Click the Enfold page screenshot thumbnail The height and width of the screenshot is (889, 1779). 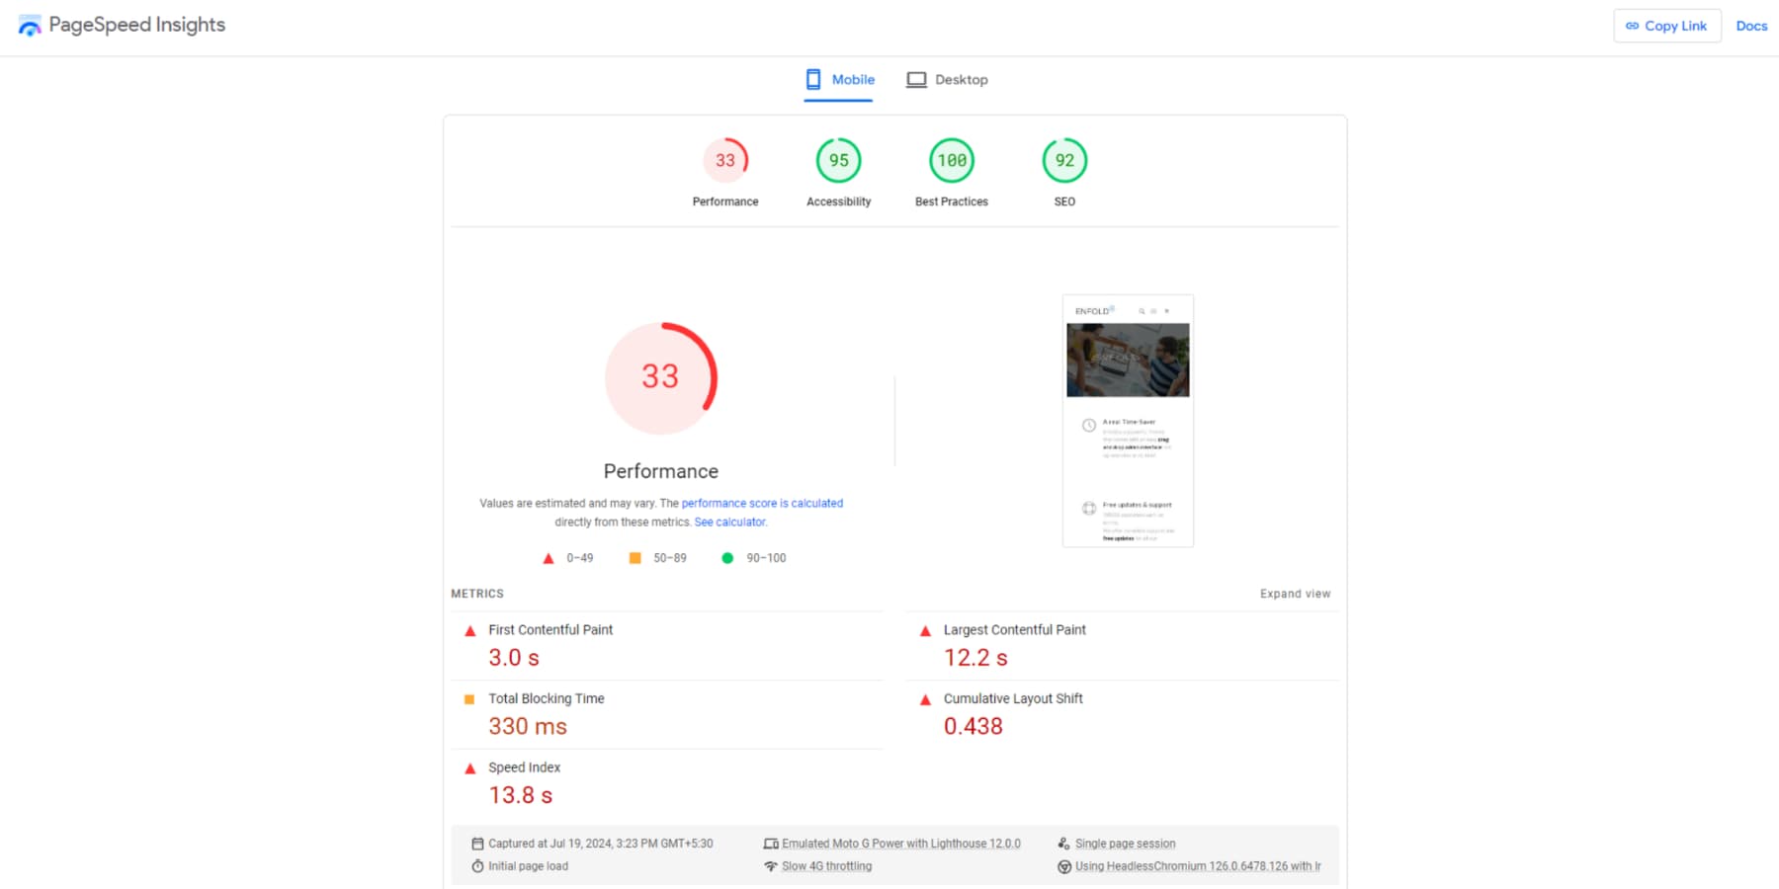pyautogui.click(x=1128, y=421)
